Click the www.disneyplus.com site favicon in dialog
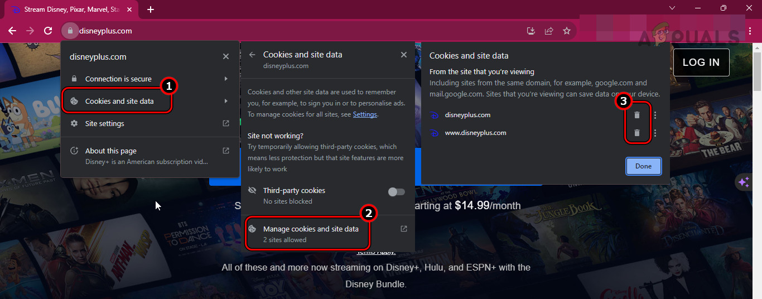 coord(435,133)
